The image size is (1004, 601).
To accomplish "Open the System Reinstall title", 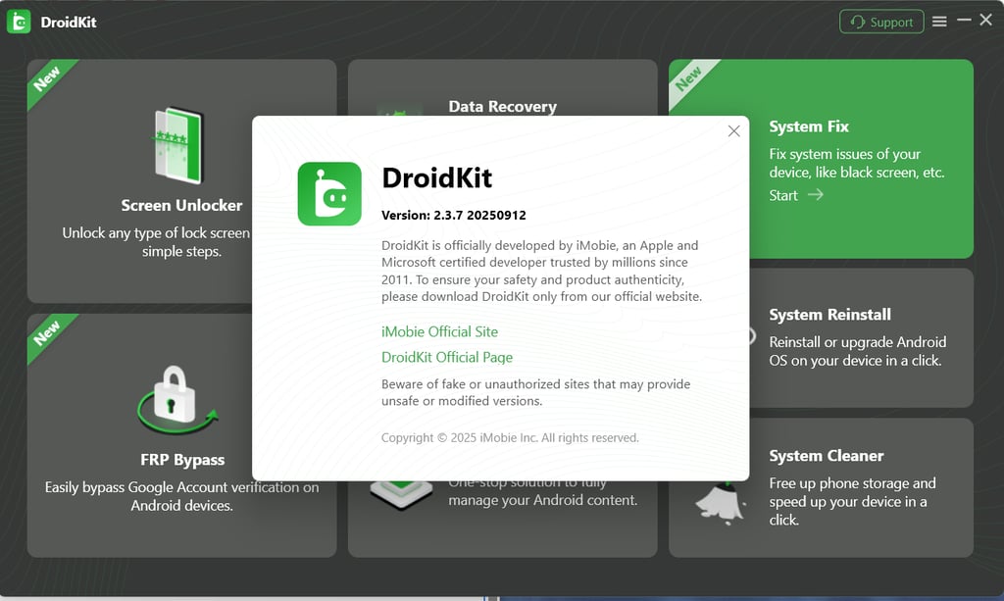I will [829, 315].
